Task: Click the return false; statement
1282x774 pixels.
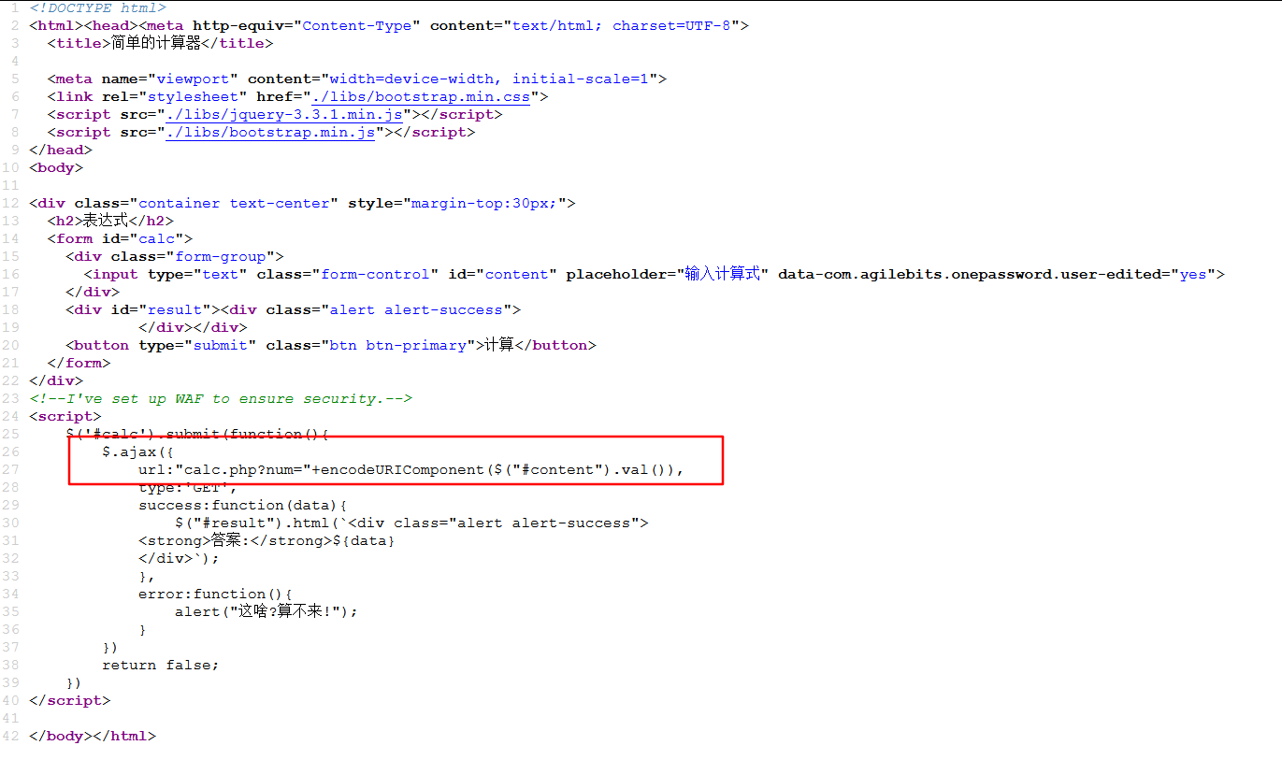Action: click(161, 665)
